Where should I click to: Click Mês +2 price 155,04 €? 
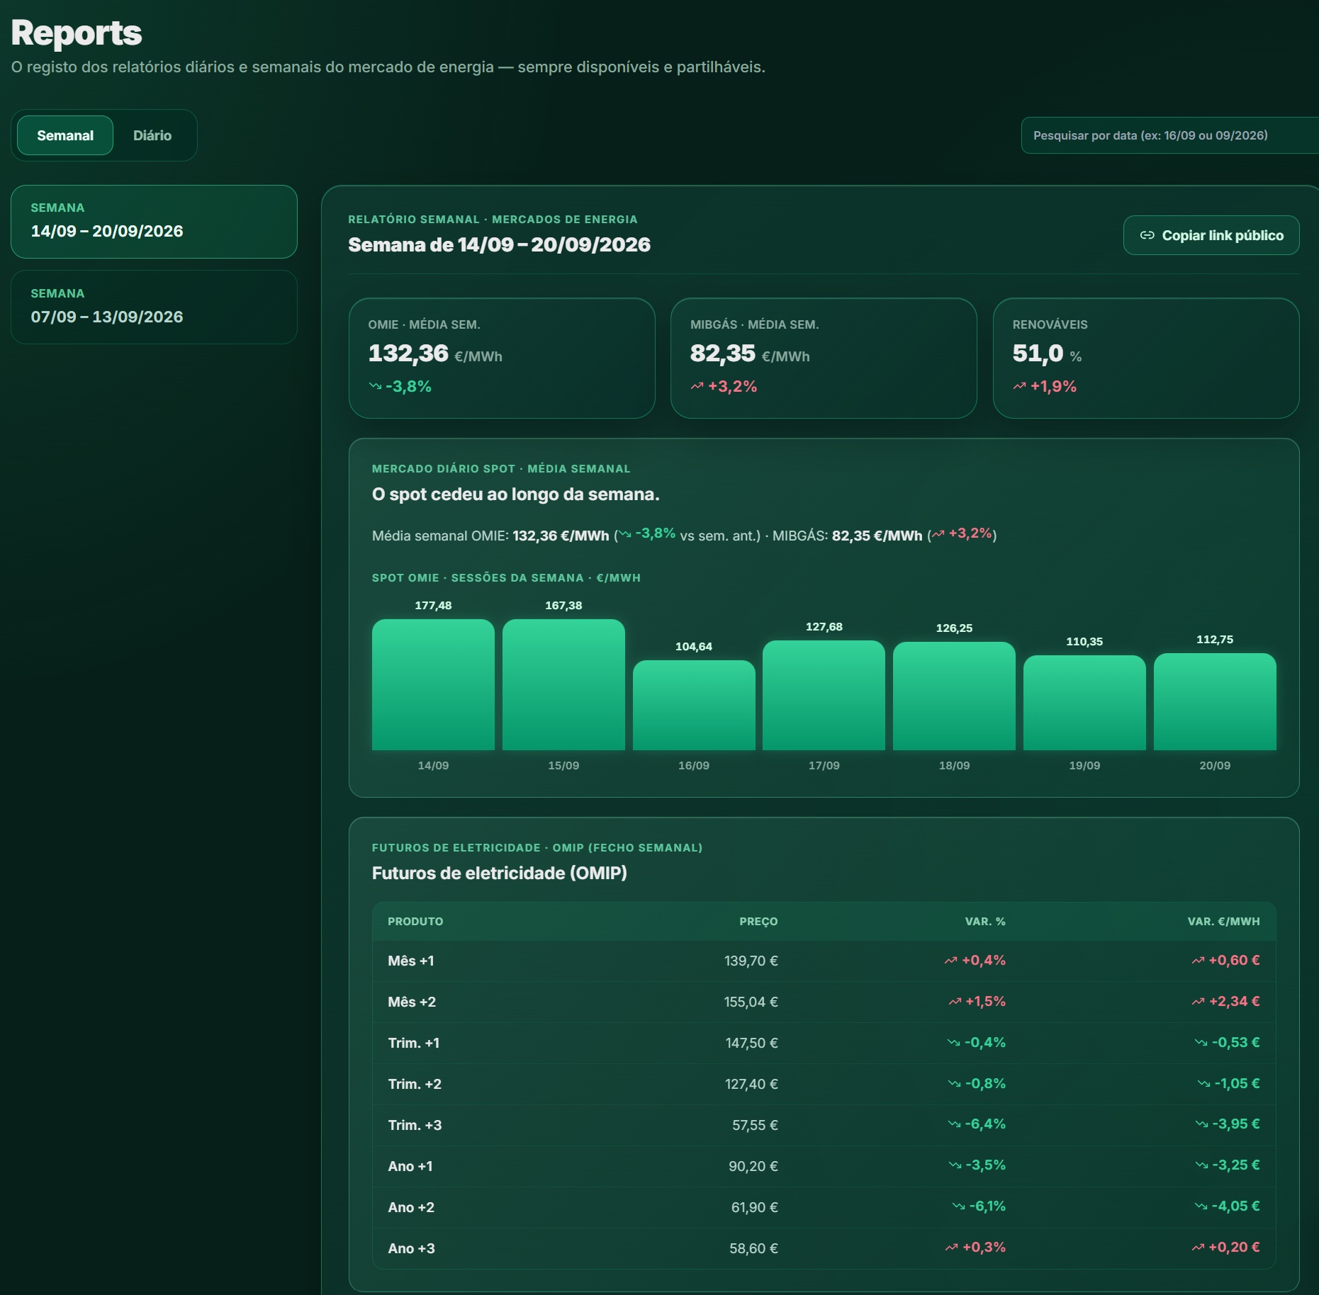click(x=751, y=1002)
